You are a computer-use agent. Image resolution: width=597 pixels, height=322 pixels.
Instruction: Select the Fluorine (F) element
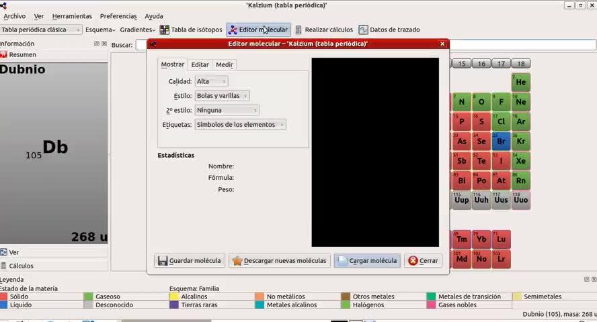(501, 102)
